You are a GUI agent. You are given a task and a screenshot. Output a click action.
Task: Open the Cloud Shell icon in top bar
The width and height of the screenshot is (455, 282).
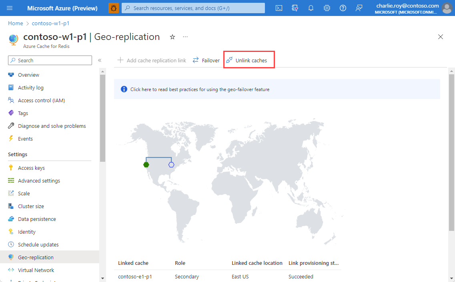point(279,8)
